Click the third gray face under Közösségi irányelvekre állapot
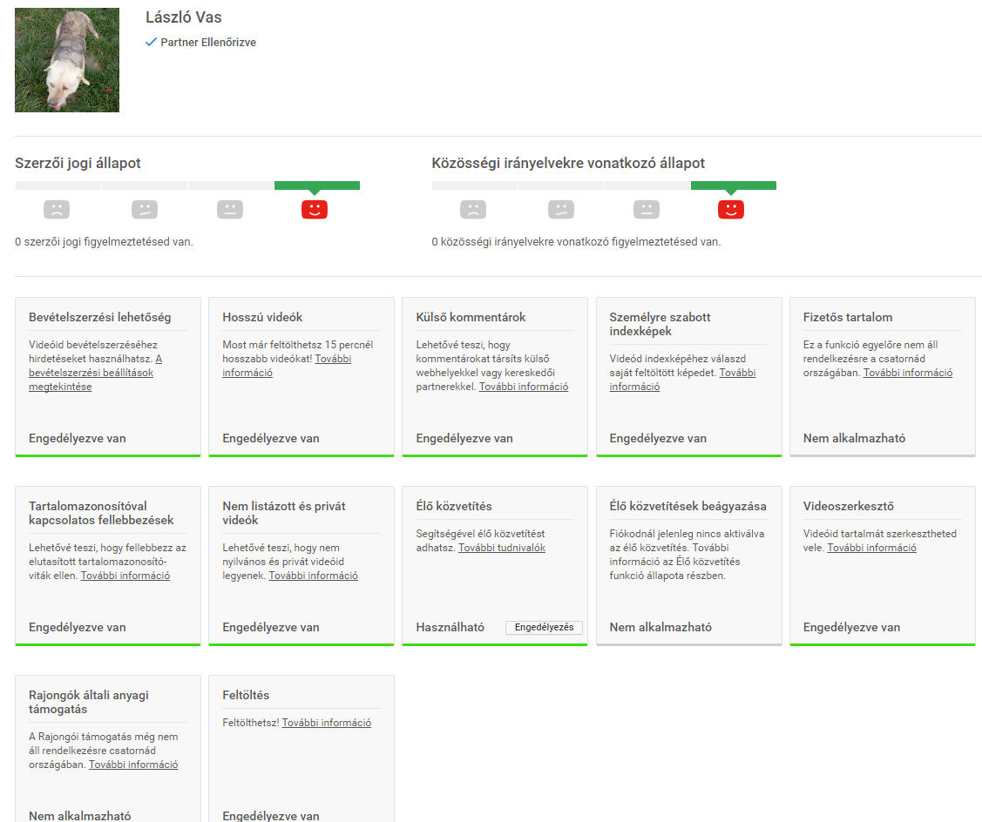 (x=647, y=209)
